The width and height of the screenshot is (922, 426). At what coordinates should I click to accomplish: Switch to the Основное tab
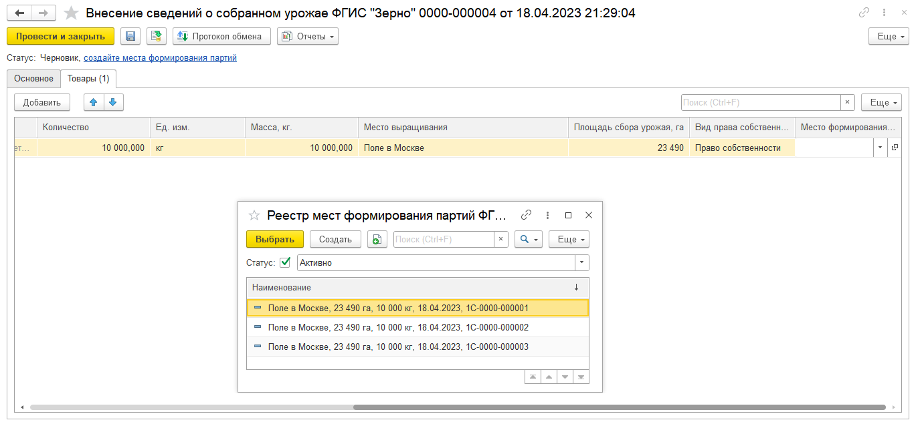click(x=33, y=79)
